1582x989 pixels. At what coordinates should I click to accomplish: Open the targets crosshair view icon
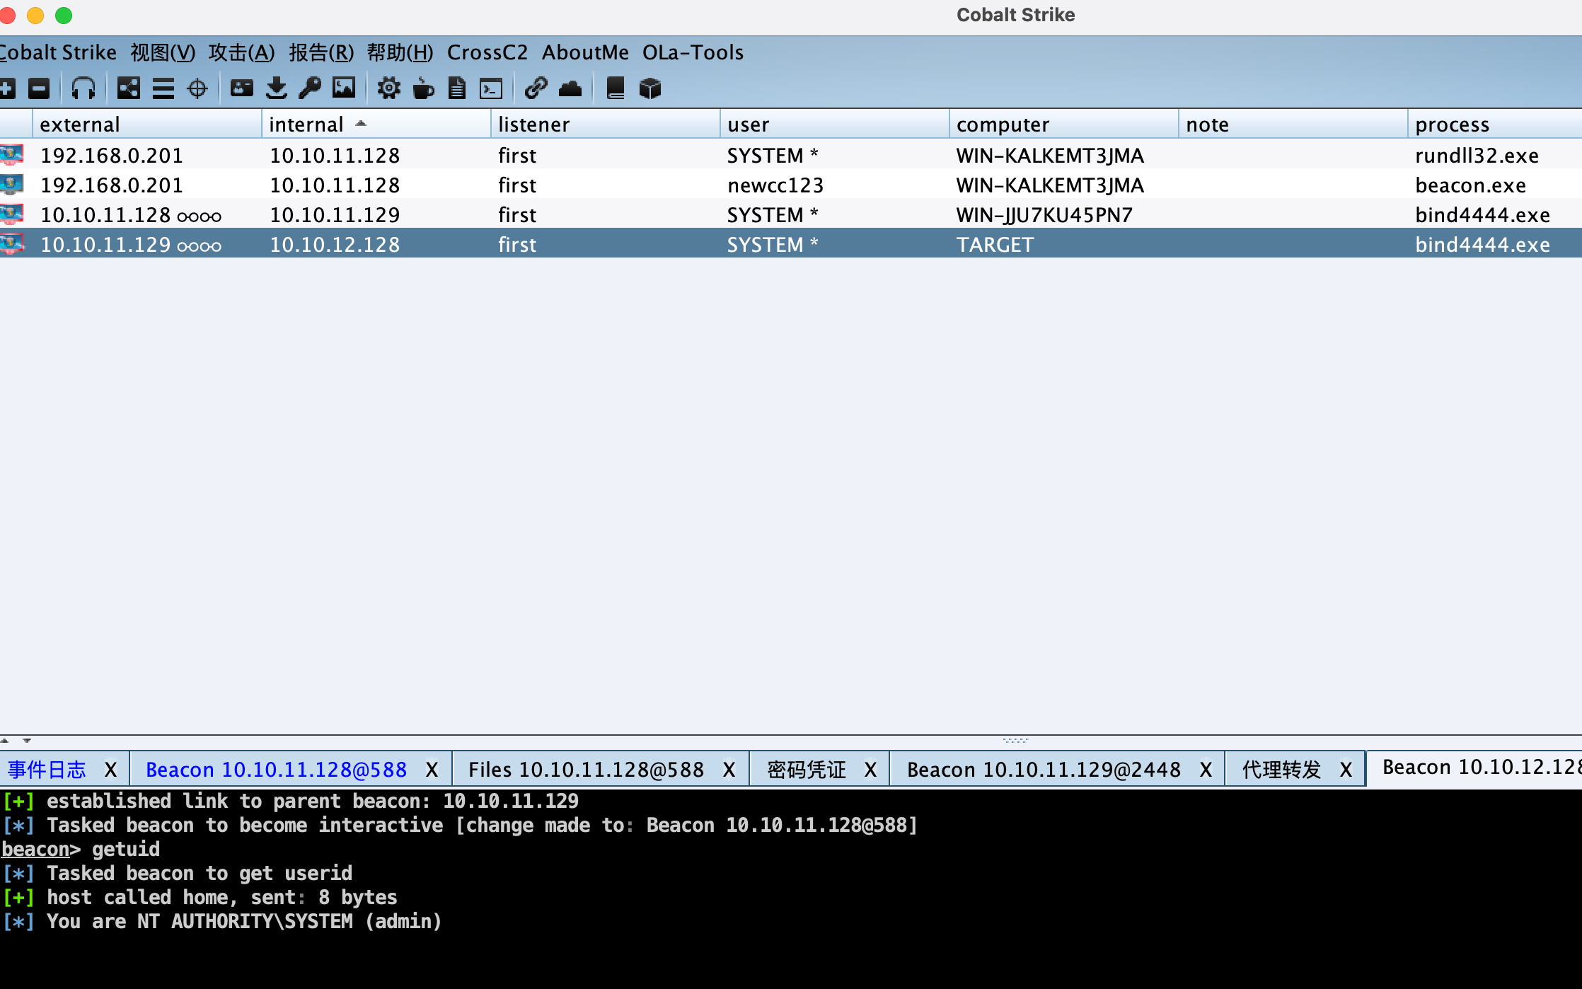[x=197, y=88]
